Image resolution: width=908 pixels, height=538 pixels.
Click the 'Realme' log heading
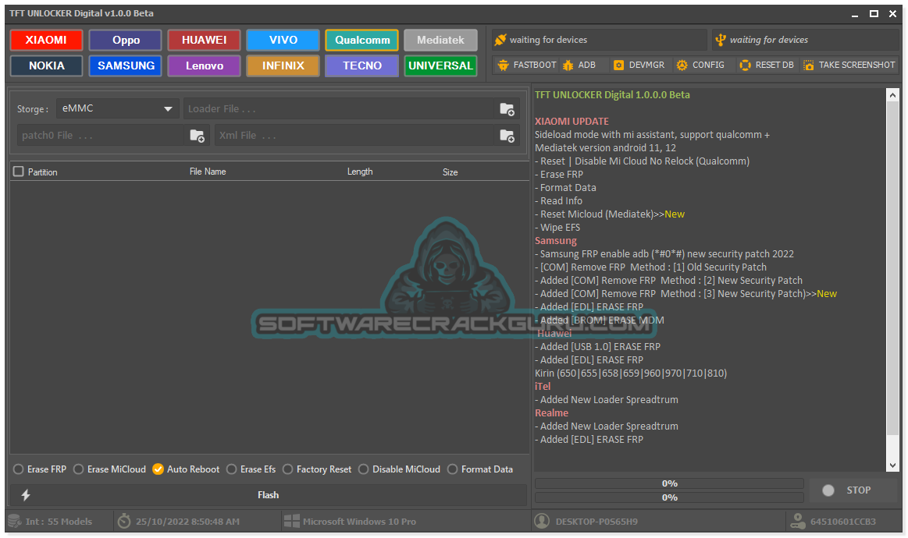551,413
